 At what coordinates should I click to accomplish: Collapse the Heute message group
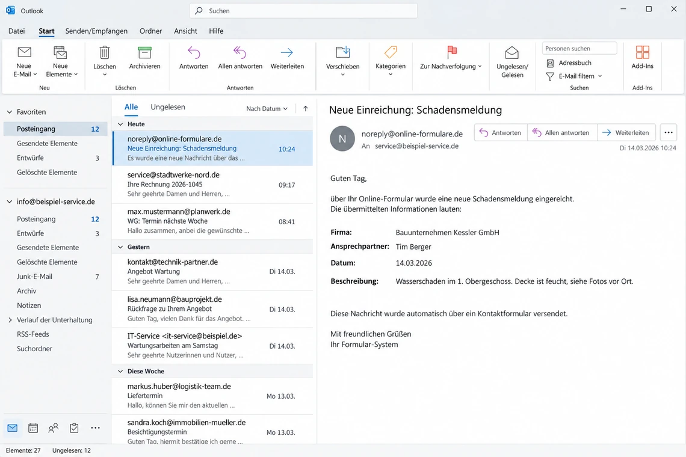point(120,124)
